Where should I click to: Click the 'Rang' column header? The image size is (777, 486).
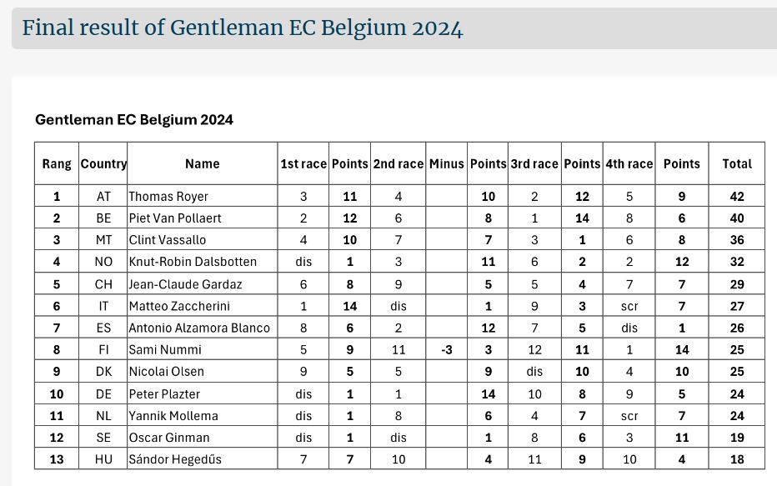coord(57,163)
